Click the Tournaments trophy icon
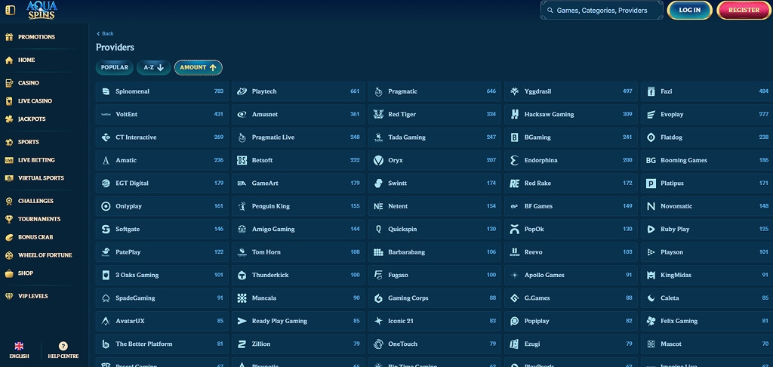Image resolution: width=773 pixels, height=367 pixels. tap(9, 219)
